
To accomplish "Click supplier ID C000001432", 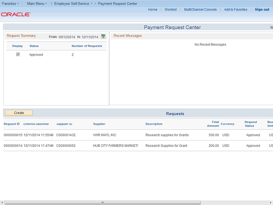I will pyautogui.click(x=66, y=135).
